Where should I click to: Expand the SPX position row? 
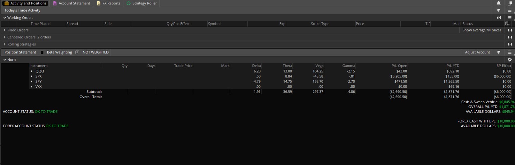click(x=32, y=76)
